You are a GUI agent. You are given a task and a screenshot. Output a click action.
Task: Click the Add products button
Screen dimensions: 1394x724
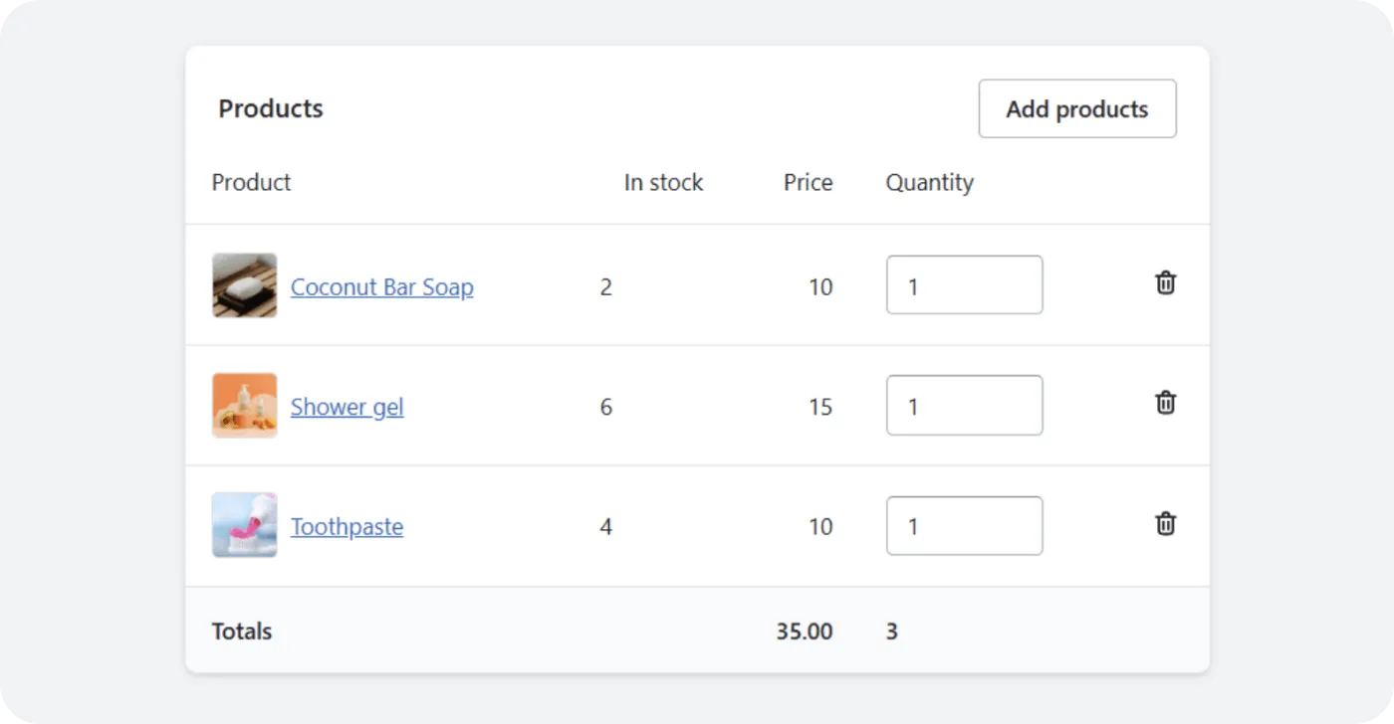click(1077, 108)
